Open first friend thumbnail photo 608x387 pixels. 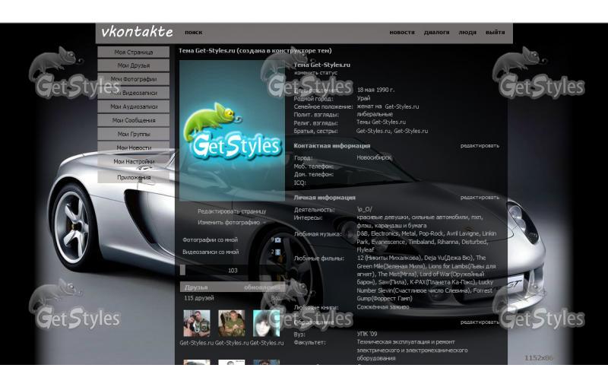(197, 323)
